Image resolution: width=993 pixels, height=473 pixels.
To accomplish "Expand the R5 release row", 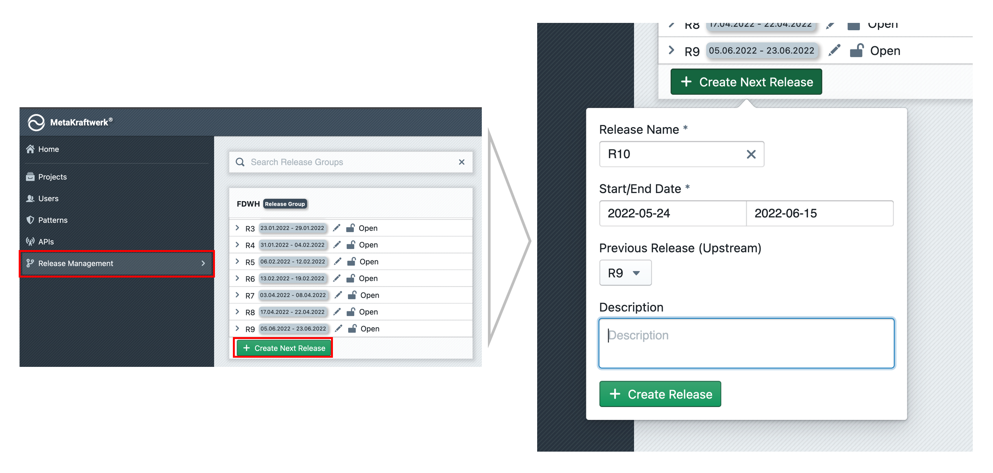I will pos(237,262).
